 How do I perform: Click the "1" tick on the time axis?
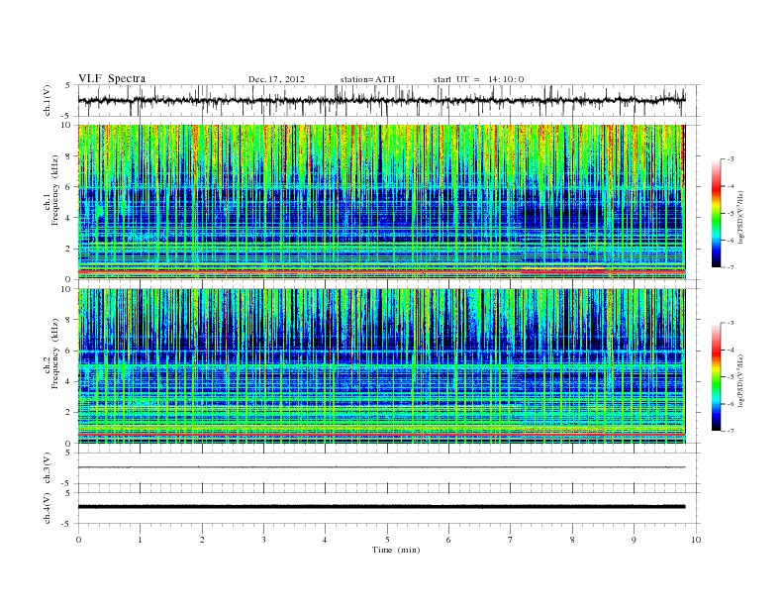140,540
